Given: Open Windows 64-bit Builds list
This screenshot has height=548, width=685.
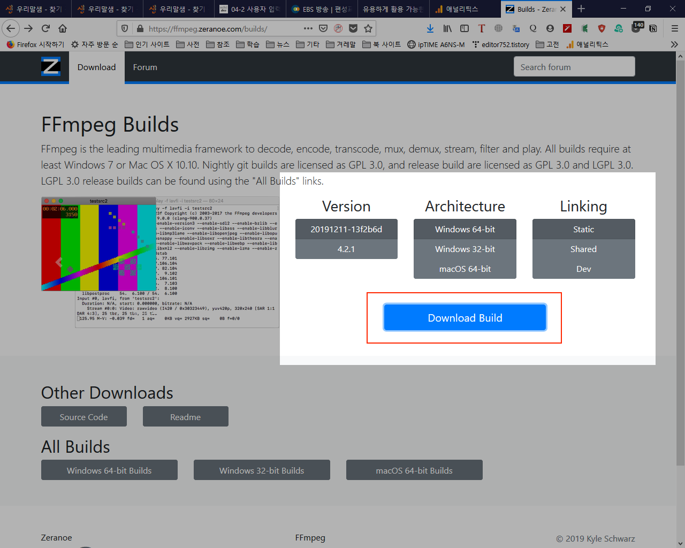Looking at the screenshot, I should (109, 470).
